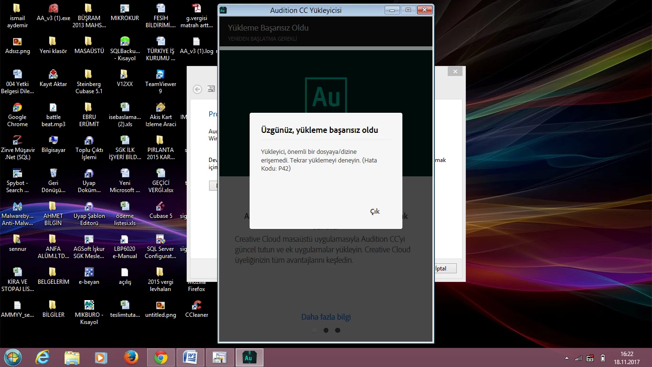Viewport: 652px width, 367px height.
Task: Select the MIKROKUR desktop icon
Action: click(125, 11)
